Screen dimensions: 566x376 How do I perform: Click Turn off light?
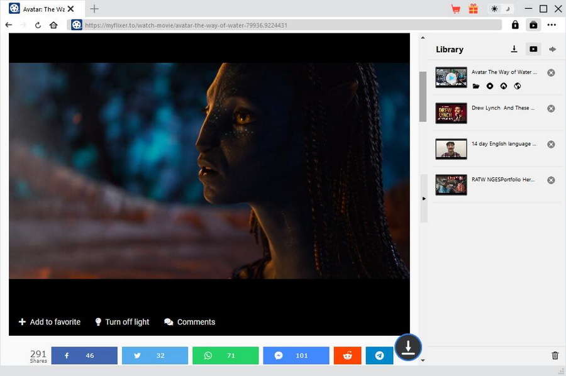click(x=122, y=322)
